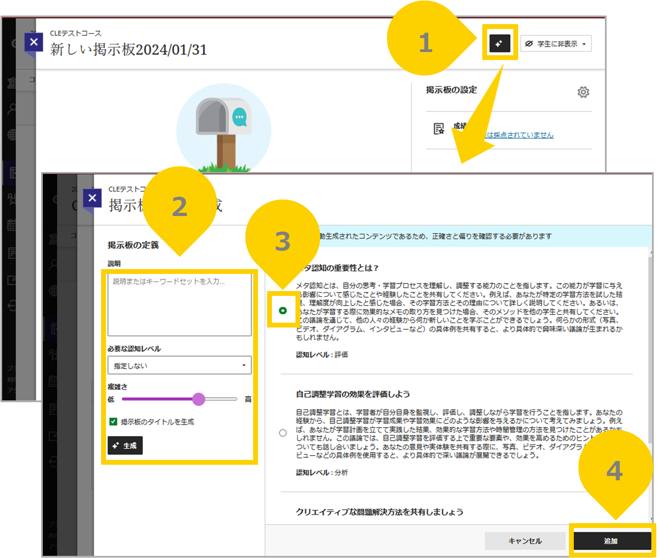Click the CLEテストコース label in back window
This screenshot has width=660, height=558.
point(75,33)
